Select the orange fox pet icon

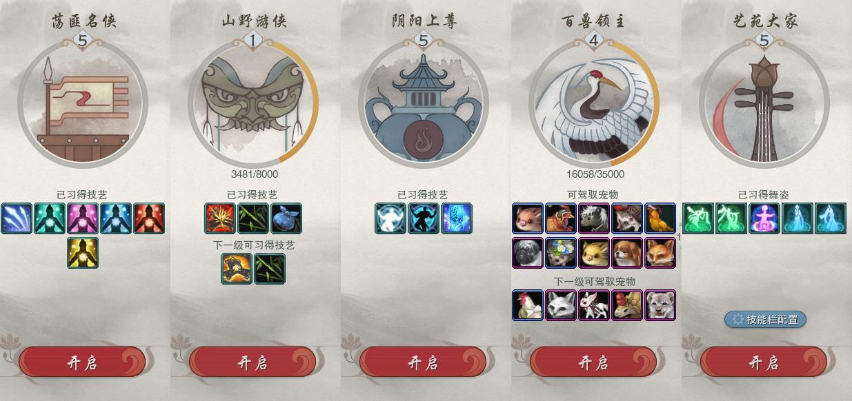coord(661,252)
